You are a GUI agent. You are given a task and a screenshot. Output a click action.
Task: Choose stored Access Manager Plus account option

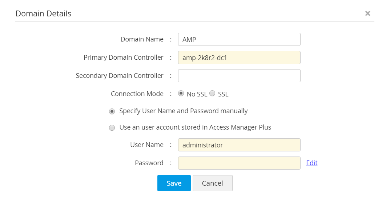[112, 128]
